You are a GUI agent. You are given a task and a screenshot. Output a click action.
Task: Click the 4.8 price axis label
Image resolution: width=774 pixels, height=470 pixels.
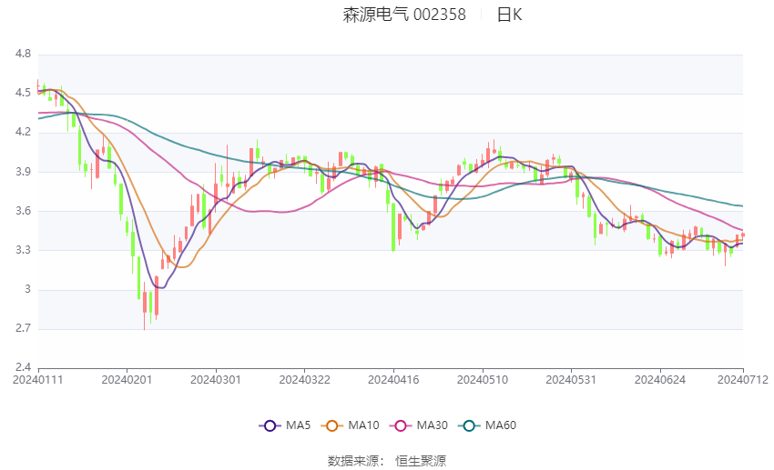tap(23, 54)
